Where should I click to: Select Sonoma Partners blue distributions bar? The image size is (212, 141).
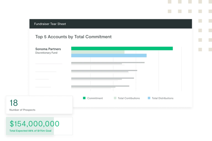coord(109,56)
